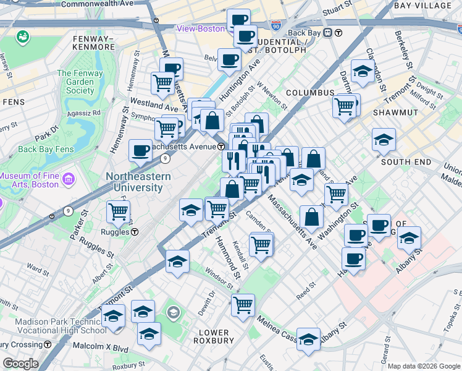
Task: Click the LOWER ROXBURY neighborhood label
Action: [x=213, y=336]
